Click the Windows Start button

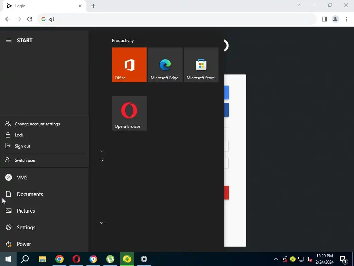tap(8, 259)
